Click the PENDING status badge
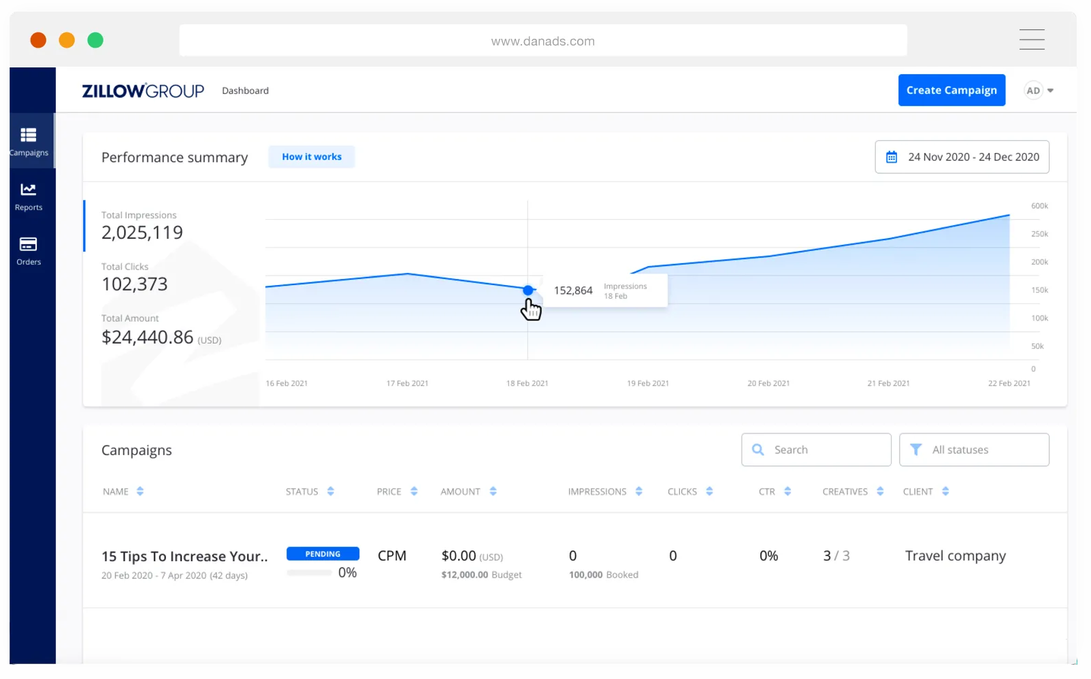This screenshot has height=679, width=1091. point(323,554)
